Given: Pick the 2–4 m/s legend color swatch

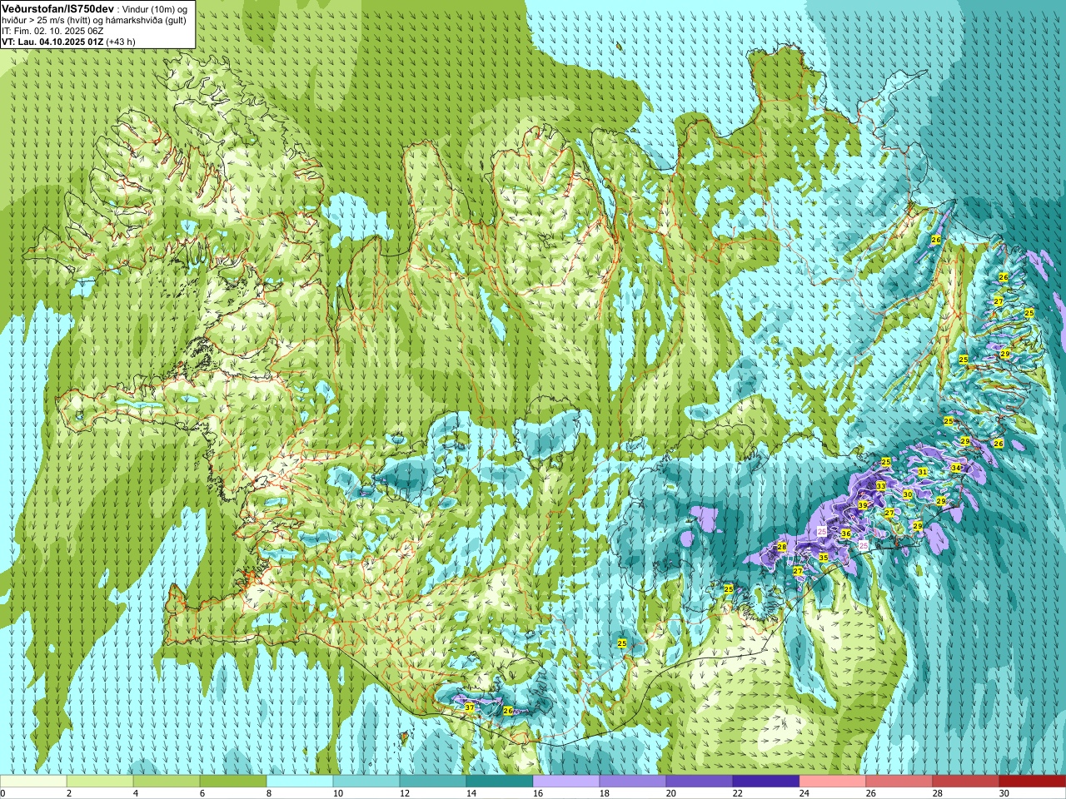Looking at the screenshot, I should tap(100, 782).
